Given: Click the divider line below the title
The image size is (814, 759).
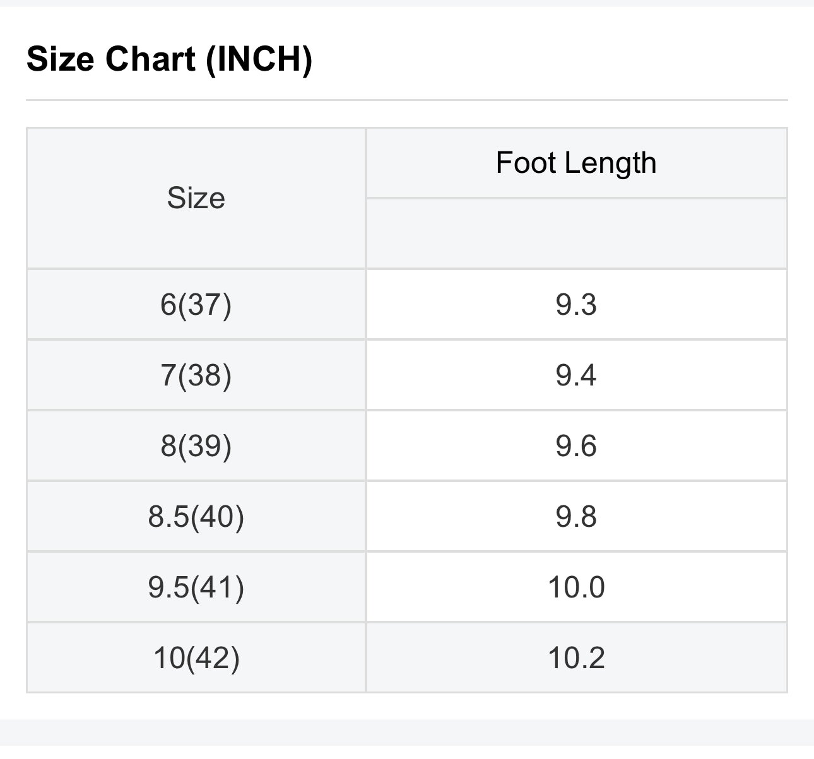Looking at the screenshot, I should pos(407,100).
